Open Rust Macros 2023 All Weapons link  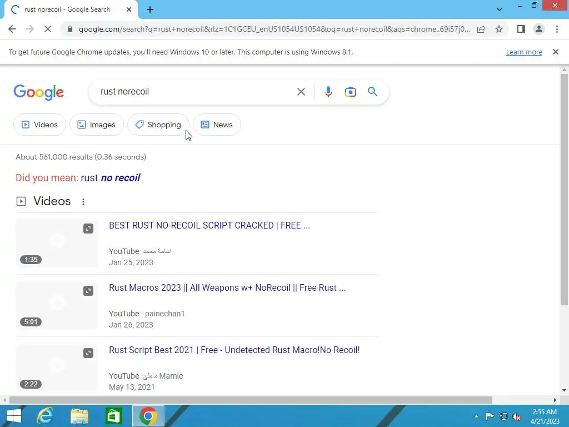227,287
